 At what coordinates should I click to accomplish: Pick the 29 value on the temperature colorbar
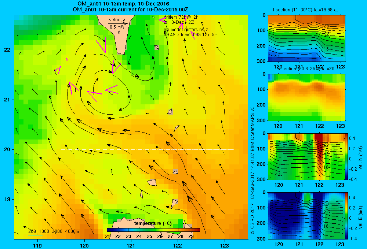click(x=191, y=237)
